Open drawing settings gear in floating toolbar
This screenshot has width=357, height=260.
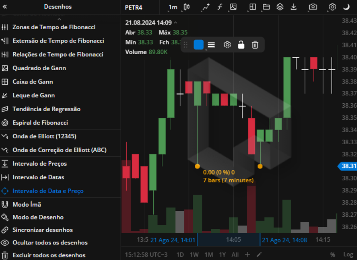pos(227,45)
